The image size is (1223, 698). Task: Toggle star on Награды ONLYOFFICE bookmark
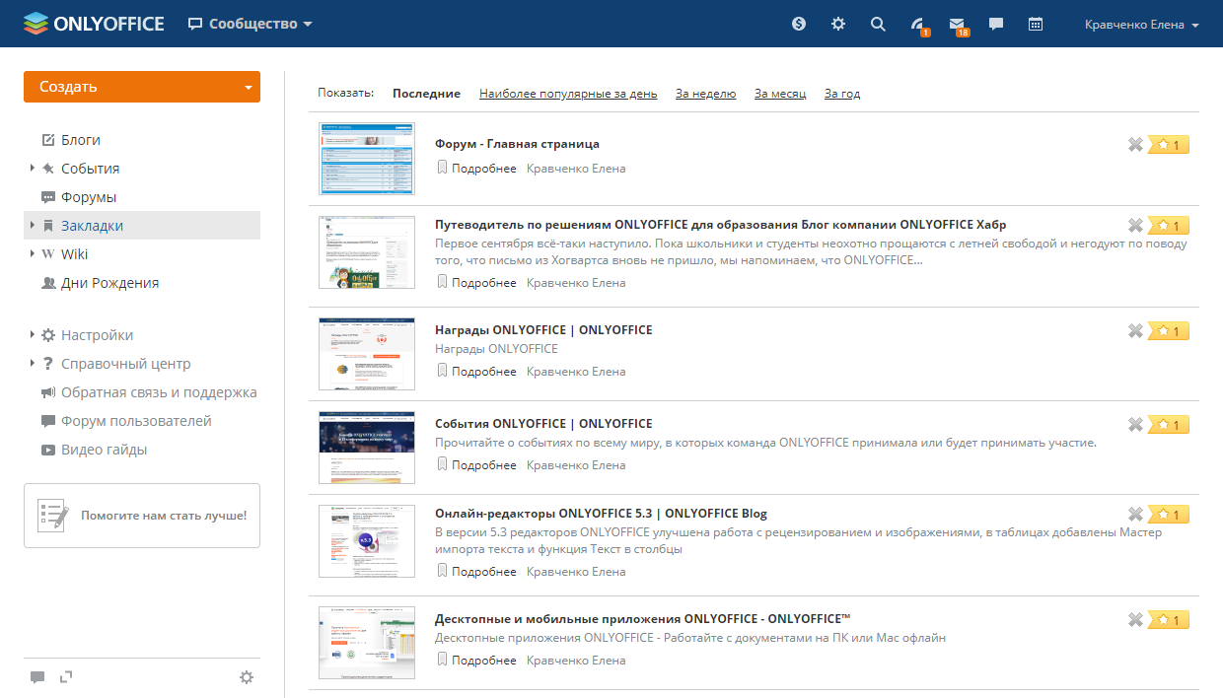[x=1169, y=331]
